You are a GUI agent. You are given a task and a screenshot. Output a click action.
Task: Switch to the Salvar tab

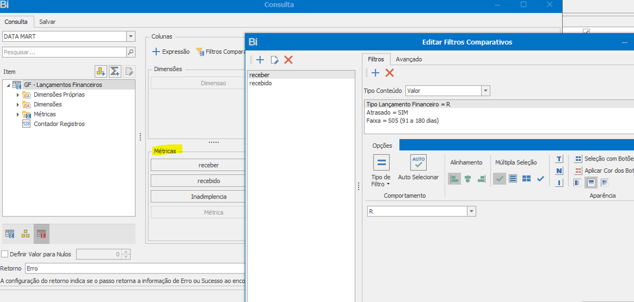47,22
